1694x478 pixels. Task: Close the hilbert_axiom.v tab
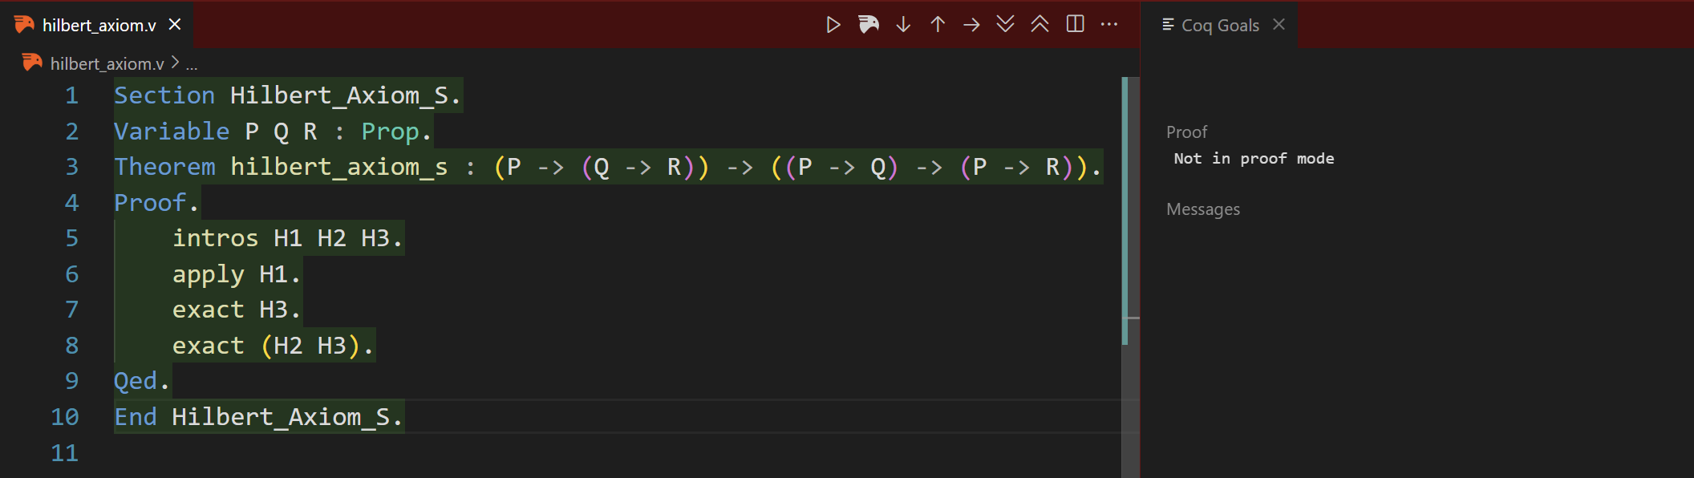click(x=175, y=25)
